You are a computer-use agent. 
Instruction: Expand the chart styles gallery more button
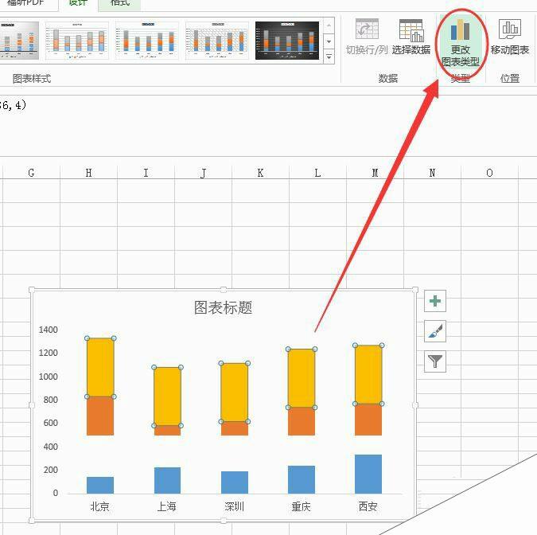329,57
